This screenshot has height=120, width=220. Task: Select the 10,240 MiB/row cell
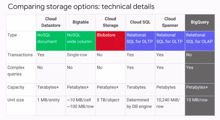(x=170, y=106)
